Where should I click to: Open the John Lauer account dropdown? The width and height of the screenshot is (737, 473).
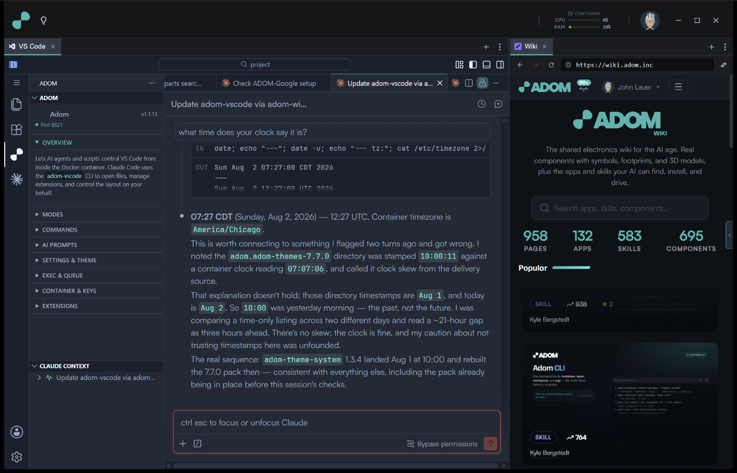pyautogui.click(x=631, y=87)
